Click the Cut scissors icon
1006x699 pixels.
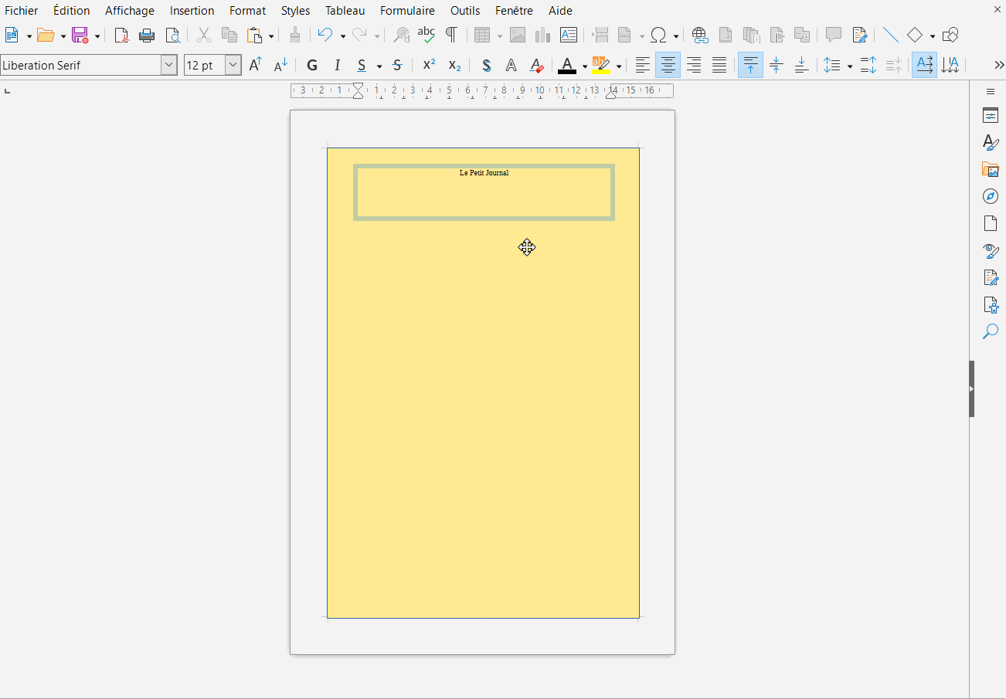pyautogui.click(x=204, y=35)
